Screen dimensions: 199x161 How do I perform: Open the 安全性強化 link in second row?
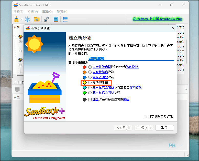point(100,72)
